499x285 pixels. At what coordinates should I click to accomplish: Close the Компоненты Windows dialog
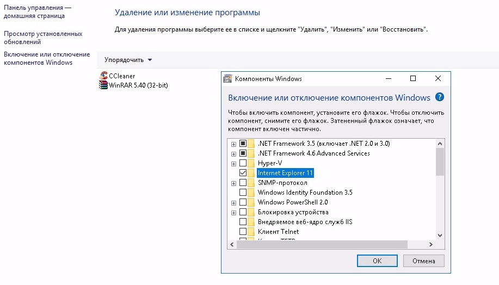438,78
